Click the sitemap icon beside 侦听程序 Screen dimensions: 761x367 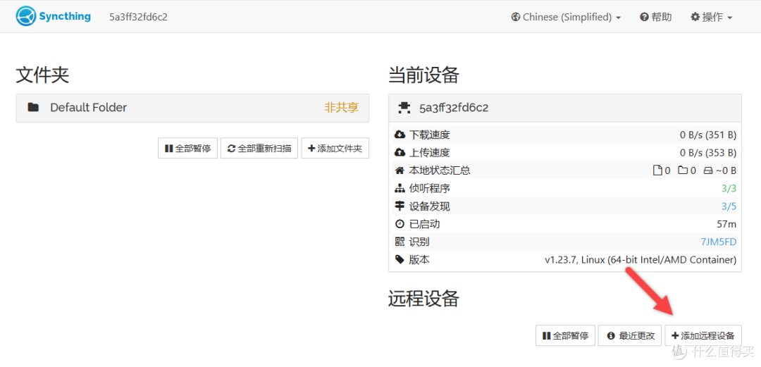click(400, 188)
